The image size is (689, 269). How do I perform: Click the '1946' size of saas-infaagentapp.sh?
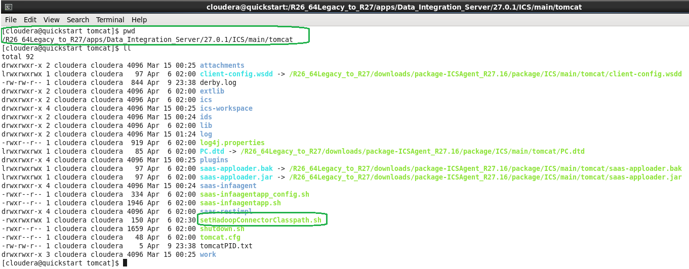click(135, 203)
